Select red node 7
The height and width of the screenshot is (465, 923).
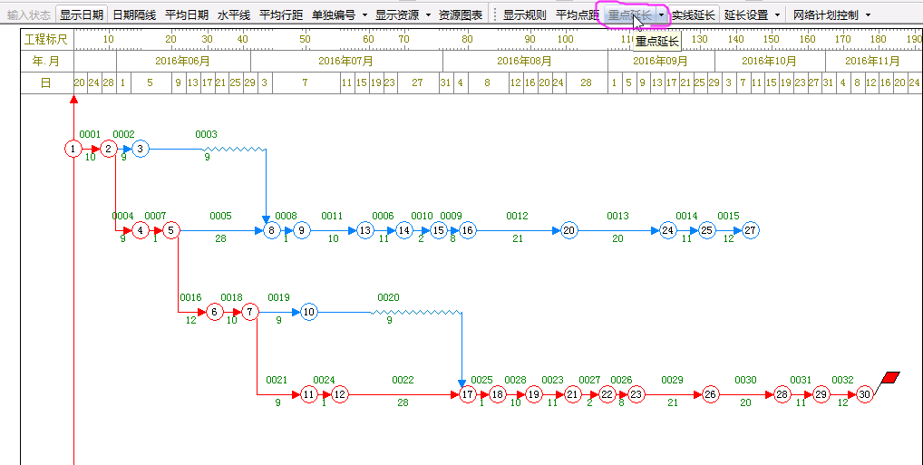coord(249,312)
